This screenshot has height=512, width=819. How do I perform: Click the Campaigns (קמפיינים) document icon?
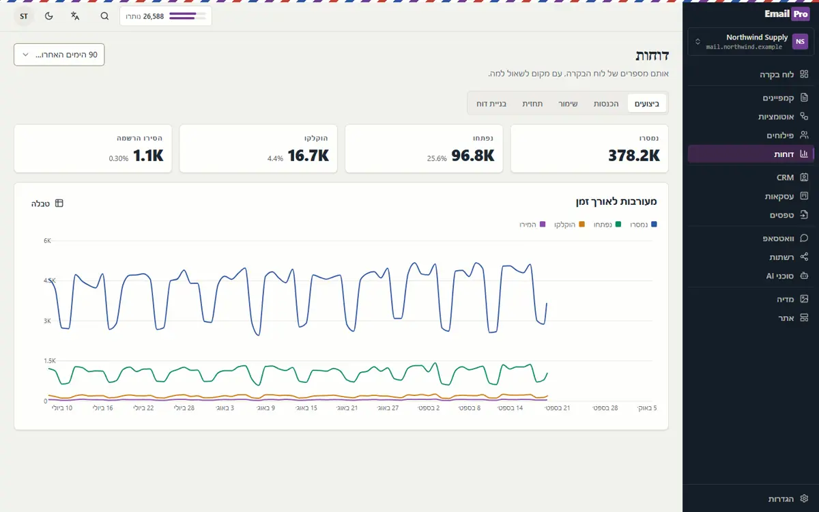coord(804,98)
